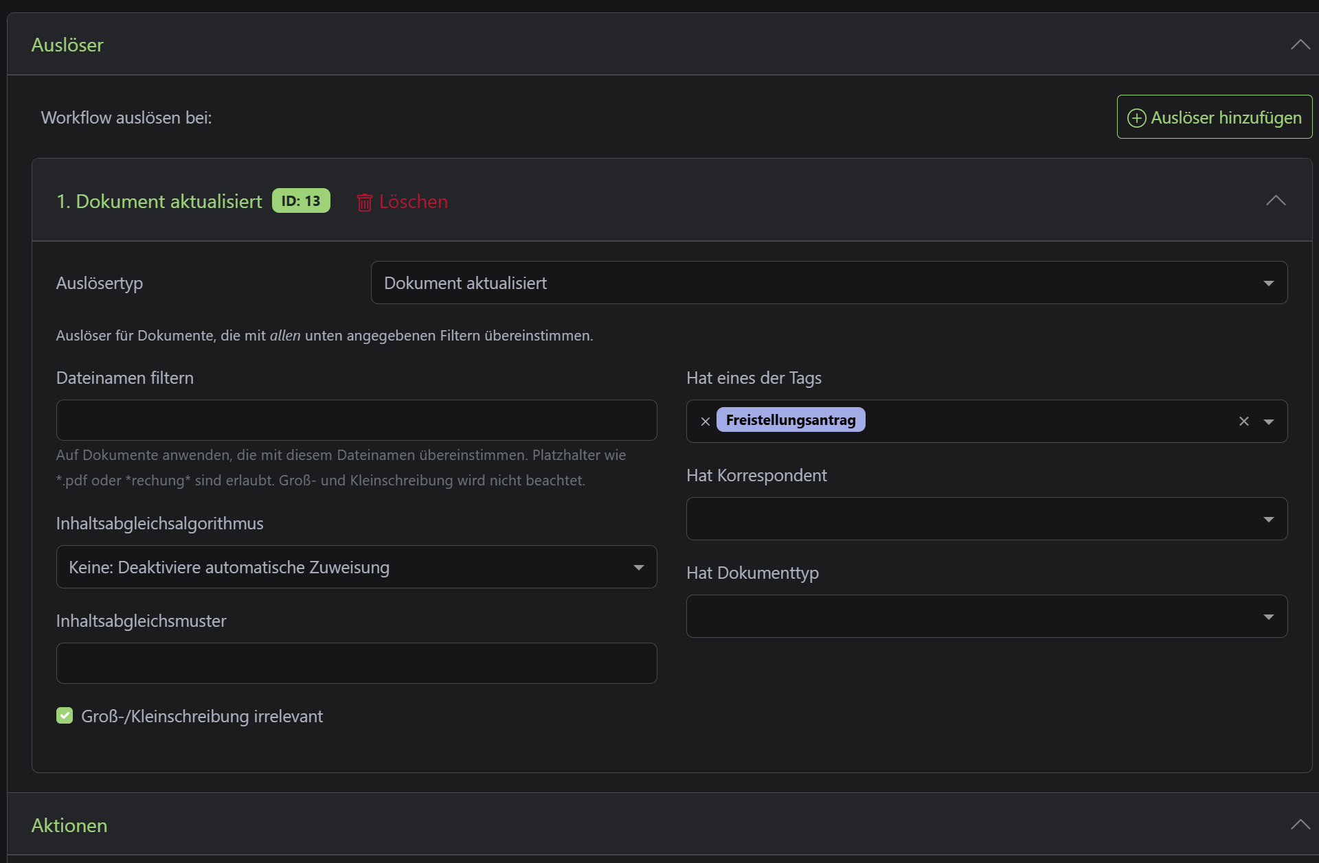Clear all selected tags in the Tags field
The height and width of the screenshot is (863, 1319).
point(1243,422)
